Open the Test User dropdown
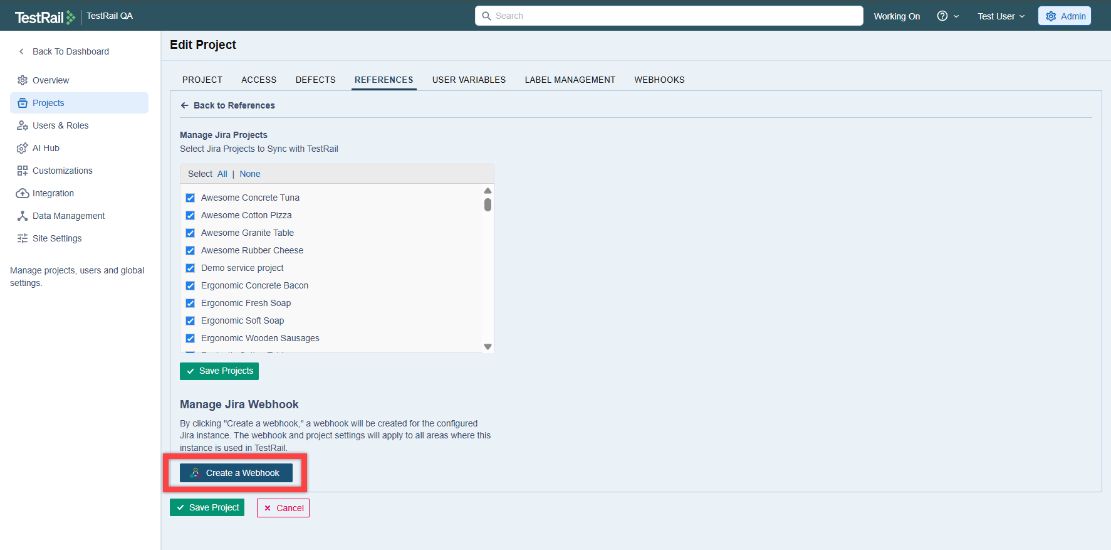 coord(1001,16)
